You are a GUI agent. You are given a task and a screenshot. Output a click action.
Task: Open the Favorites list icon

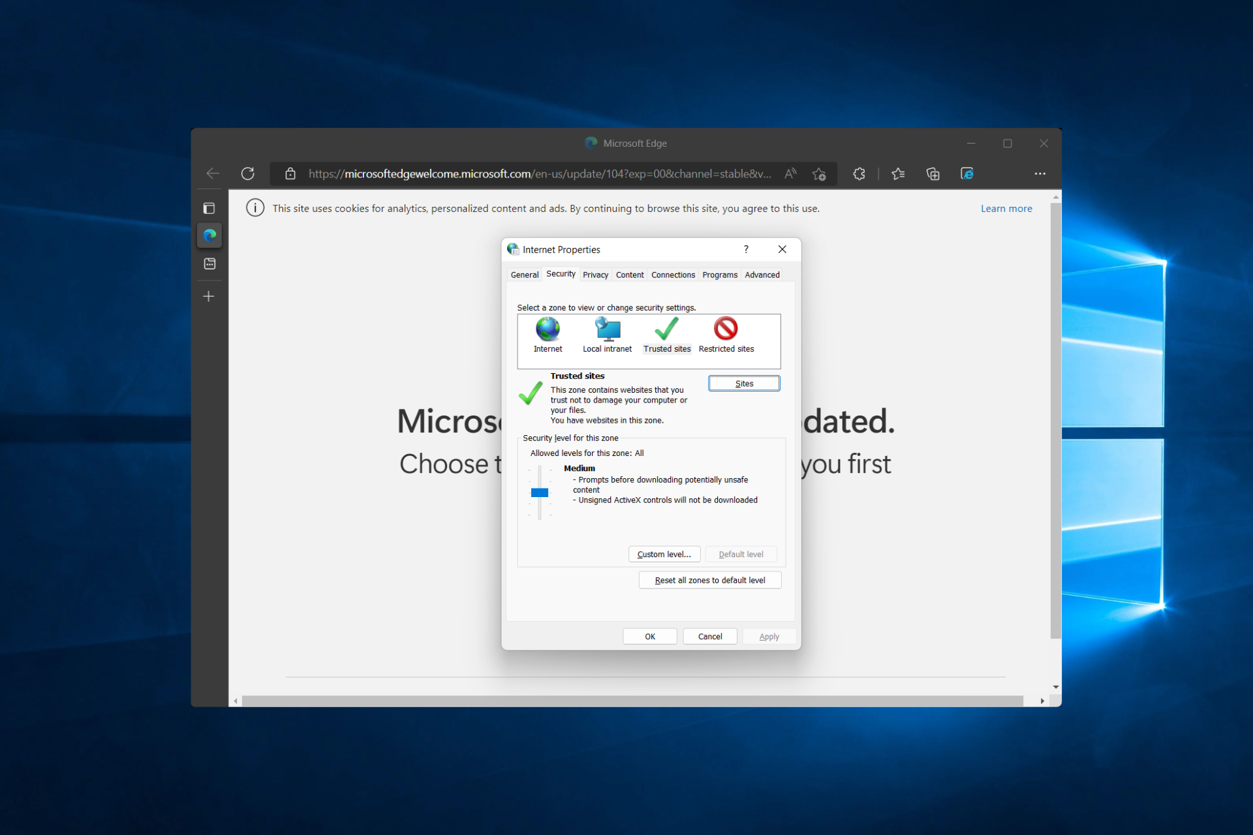tap(898, 174)
